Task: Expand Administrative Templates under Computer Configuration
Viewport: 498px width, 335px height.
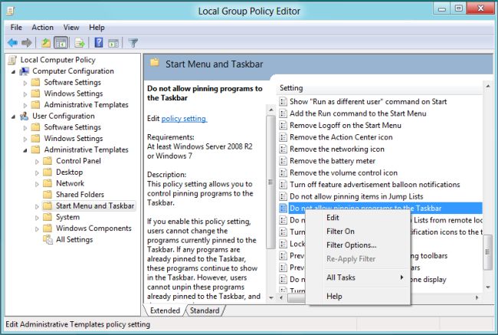Action: point(25,105)
